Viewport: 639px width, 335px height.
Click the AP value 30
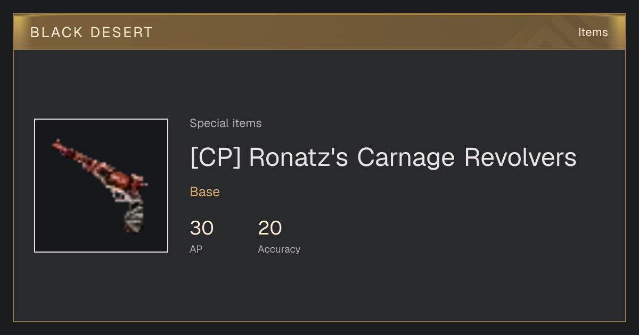pos(202,228)
